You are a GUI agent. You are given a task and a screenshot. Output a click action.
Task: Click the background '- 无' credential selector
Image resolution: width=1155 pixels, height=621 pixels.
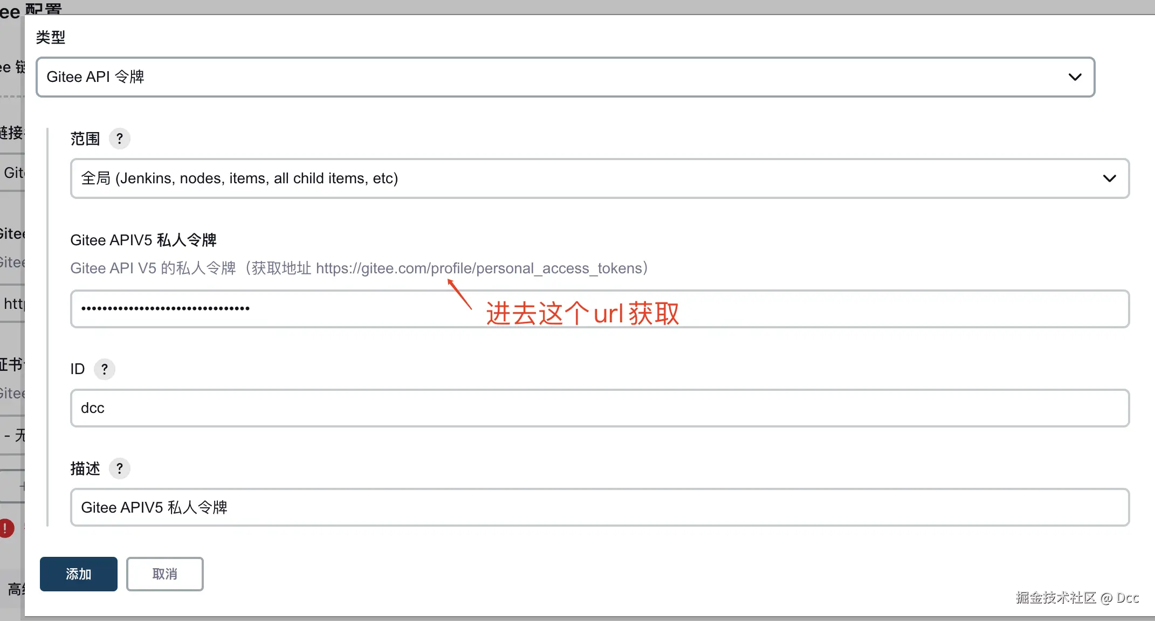[13, 435]
